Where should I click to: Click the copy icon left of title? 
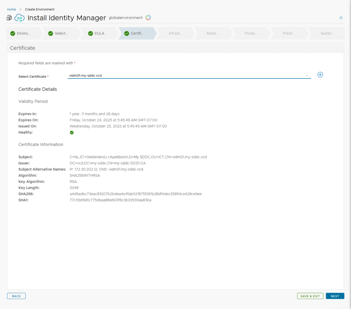(x=9, y=18)
